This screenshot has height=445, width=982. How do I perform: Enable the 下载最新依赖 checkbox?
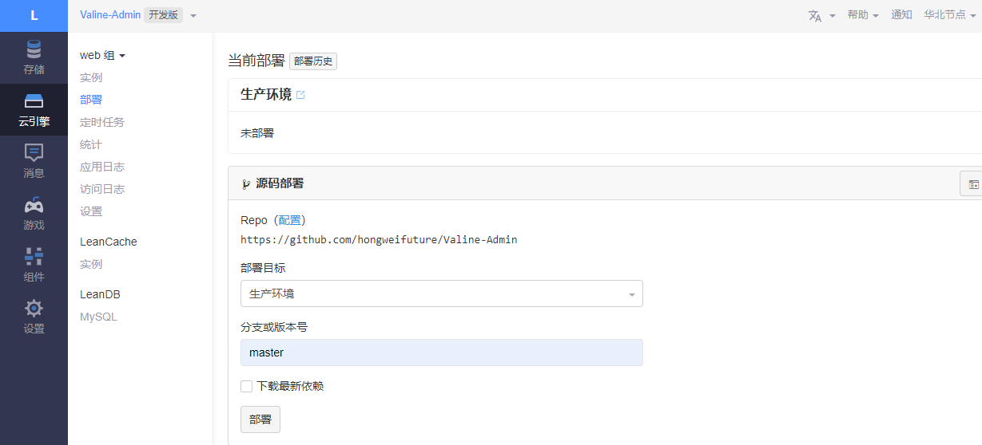point(247,387)
